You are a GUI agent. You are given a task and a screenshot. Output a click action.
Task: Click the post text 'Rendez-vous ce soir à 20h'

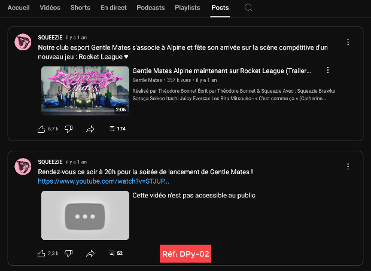coord(145,172)
